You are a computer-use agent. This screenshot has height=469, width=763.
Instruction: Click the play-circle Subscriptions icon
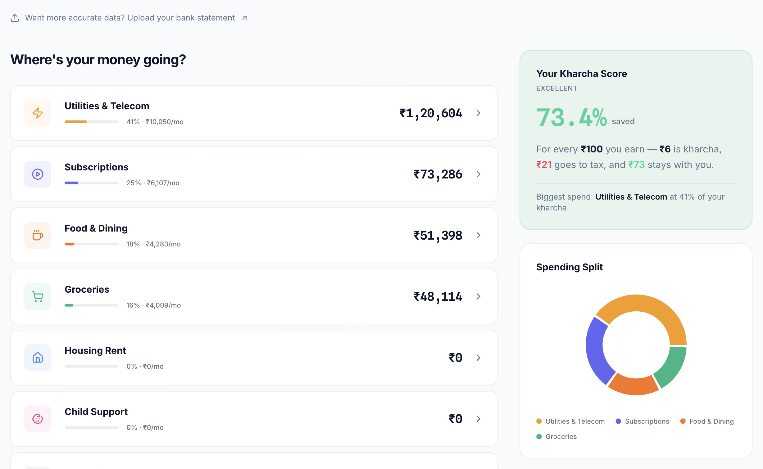click(x=38, y=174)
